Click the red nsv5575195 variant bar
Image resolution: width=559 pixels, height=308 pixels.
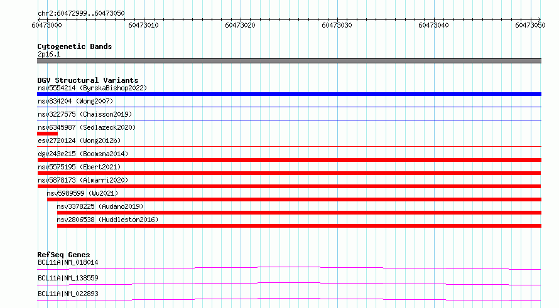pos(289,173)
